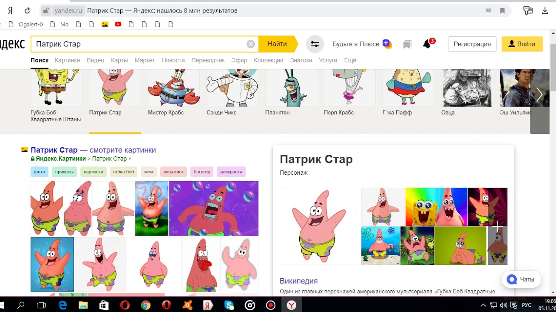Open Патрик Стар — смотрите картинки link

[x=93, y=150]
